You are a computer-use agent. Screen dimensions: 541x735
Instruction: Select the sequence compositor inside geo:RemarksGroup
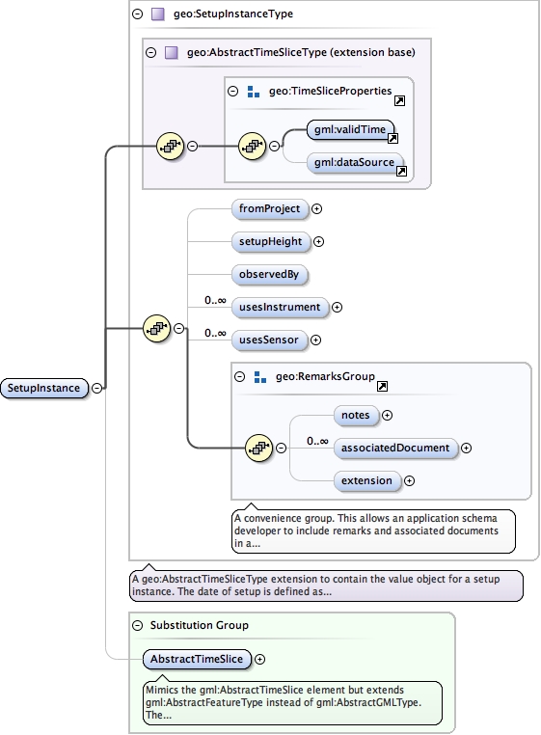[259, 449]
